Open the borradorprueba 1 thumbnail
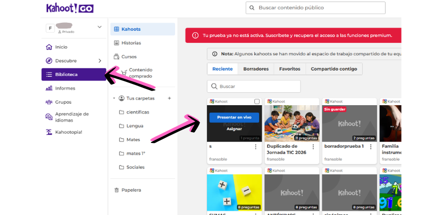The width and height of the screenshot is (442, 215). pos(350,123)
